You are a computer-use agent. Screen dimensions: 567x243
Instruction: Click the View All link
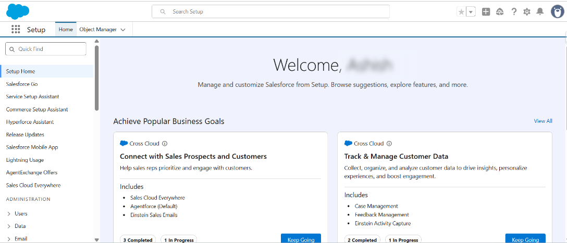click(x=543, y=121)
